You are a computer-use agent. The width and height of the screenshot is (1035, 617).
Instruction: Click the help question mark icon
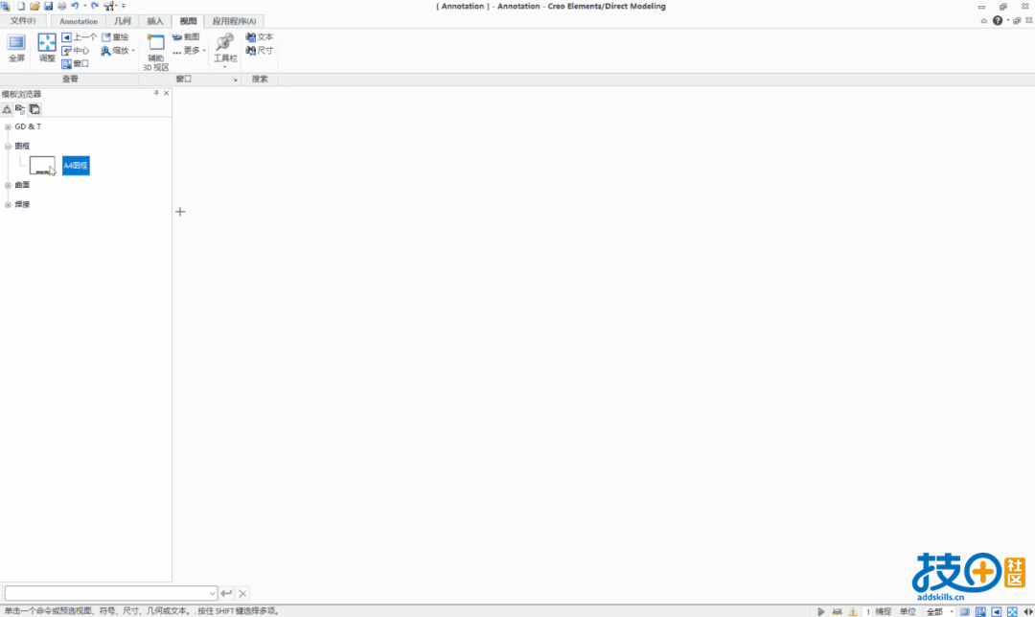998,21
